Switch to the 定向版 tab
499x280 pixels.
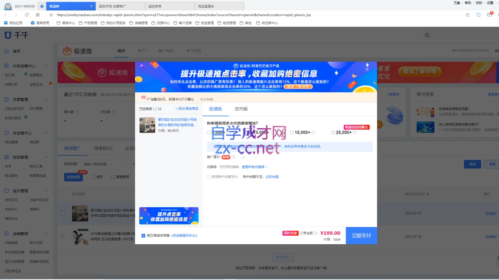pyautogui.click(x=241, y=109)
